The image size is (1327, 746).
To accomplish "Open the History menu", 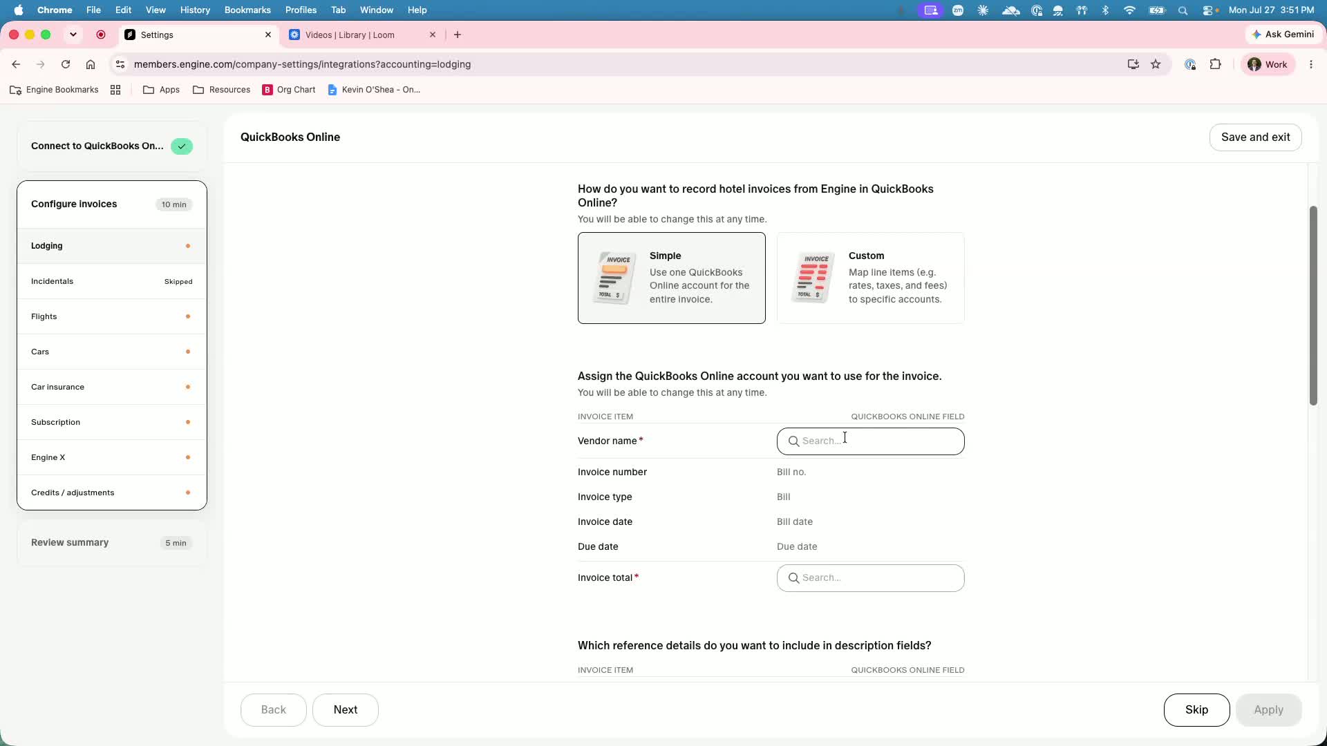I will click(195, 10).
